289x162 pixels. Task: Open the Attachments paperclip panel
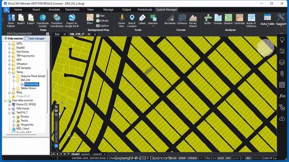pos(282,73)
